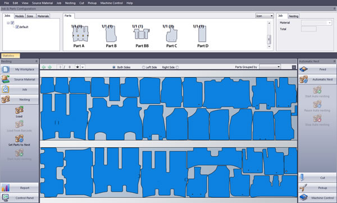Open the Statistics tab
Viewport: 337px width, 203px height.
click(10, 56)
